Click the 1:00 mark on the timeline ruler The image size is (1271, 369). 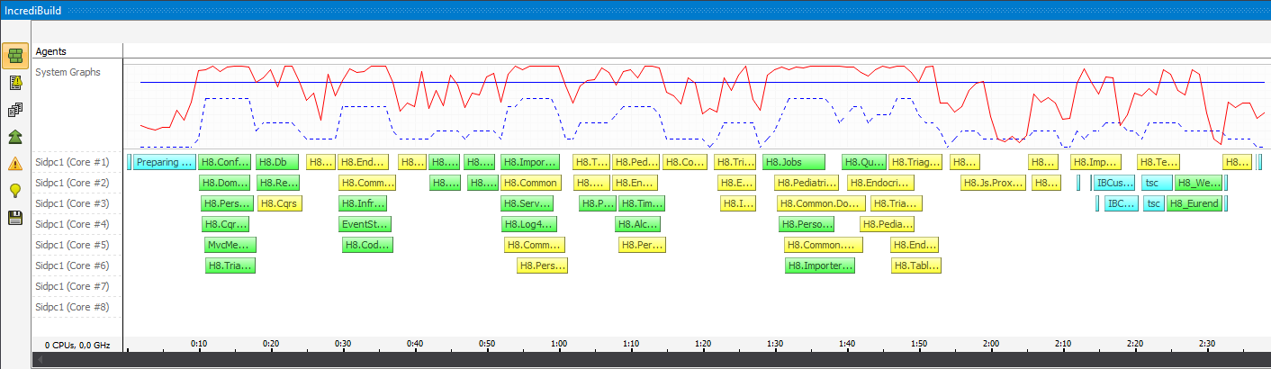[558, 344]
